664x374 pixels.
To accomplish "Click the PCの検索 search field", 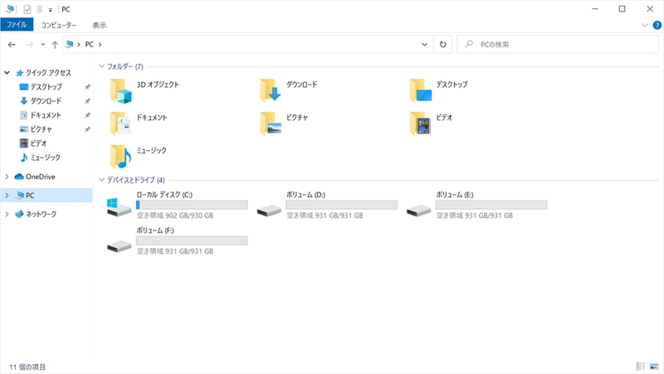I will 556,44.
